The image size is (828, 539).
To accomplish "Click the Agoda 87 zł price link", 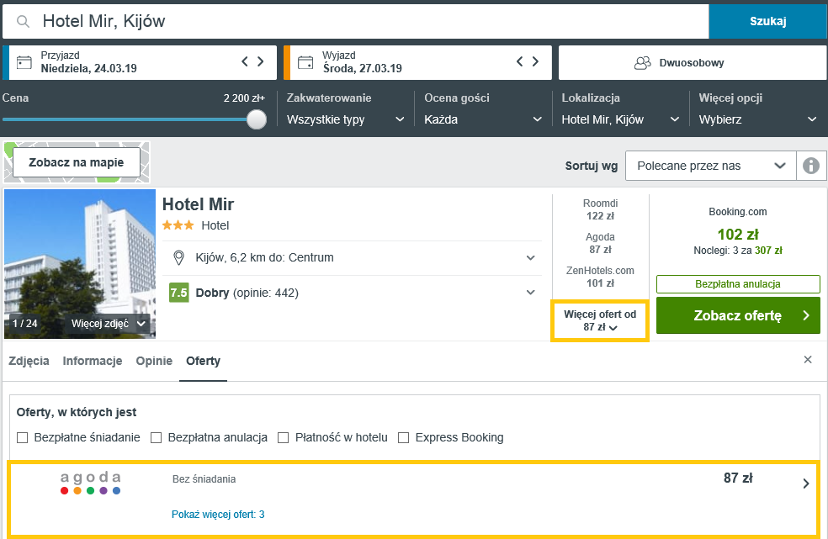I will (601, 243).
